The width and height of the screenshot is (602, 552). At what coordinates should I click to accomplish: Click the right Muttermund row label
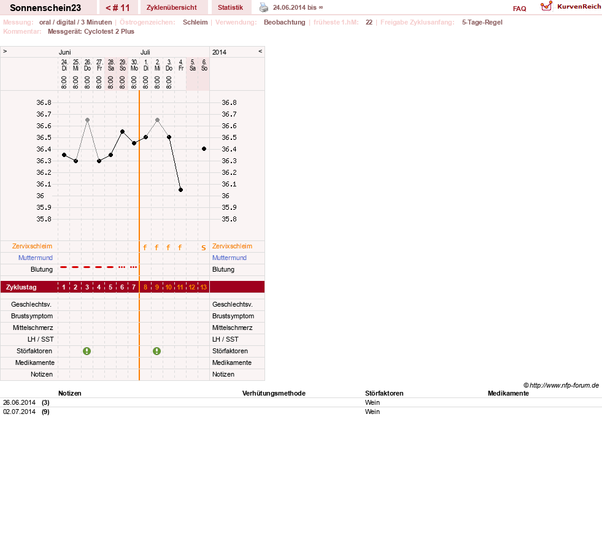pyautogui.click(x=230, y=258)
